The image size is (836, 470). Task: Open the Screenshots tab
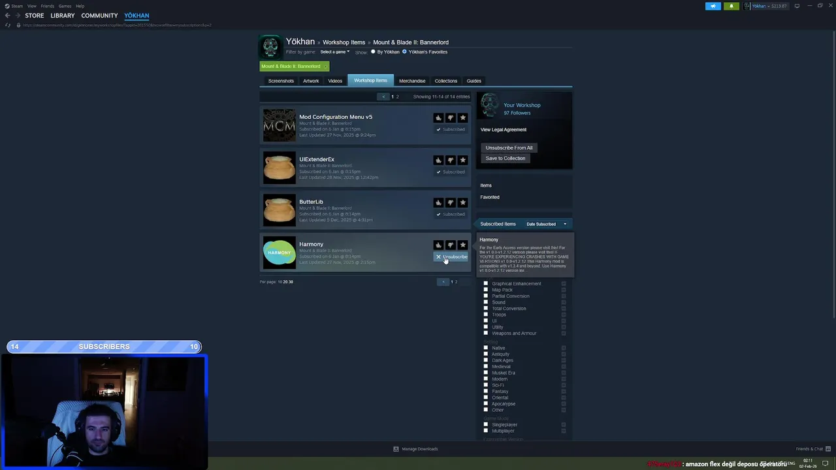click(x=281, y=81)
